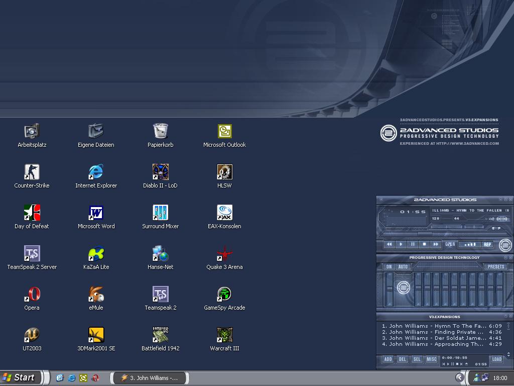Click Show Desktop in quick launch
This screenshot has height=386, width=514.
pyautogui.click(x=60, y=378)
